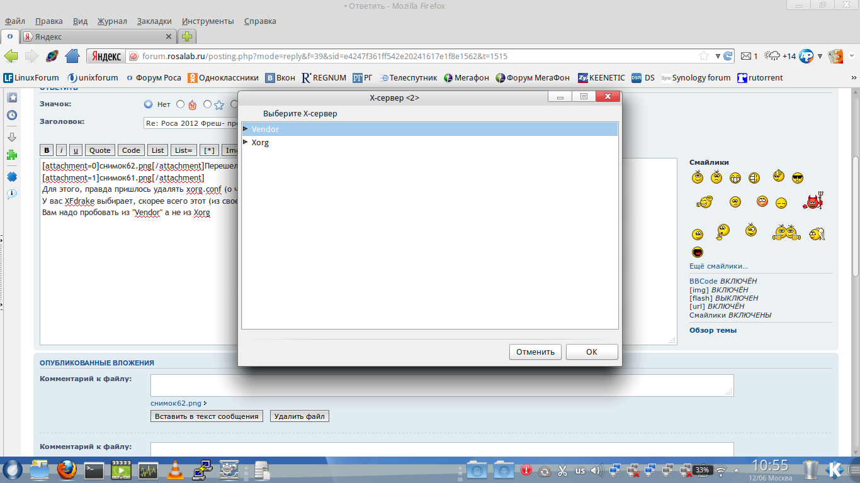Viewport: 860px width, 483px height.
Task: Click Отменить in the X-сервер dialog
Action: click(x=535, y=352)
